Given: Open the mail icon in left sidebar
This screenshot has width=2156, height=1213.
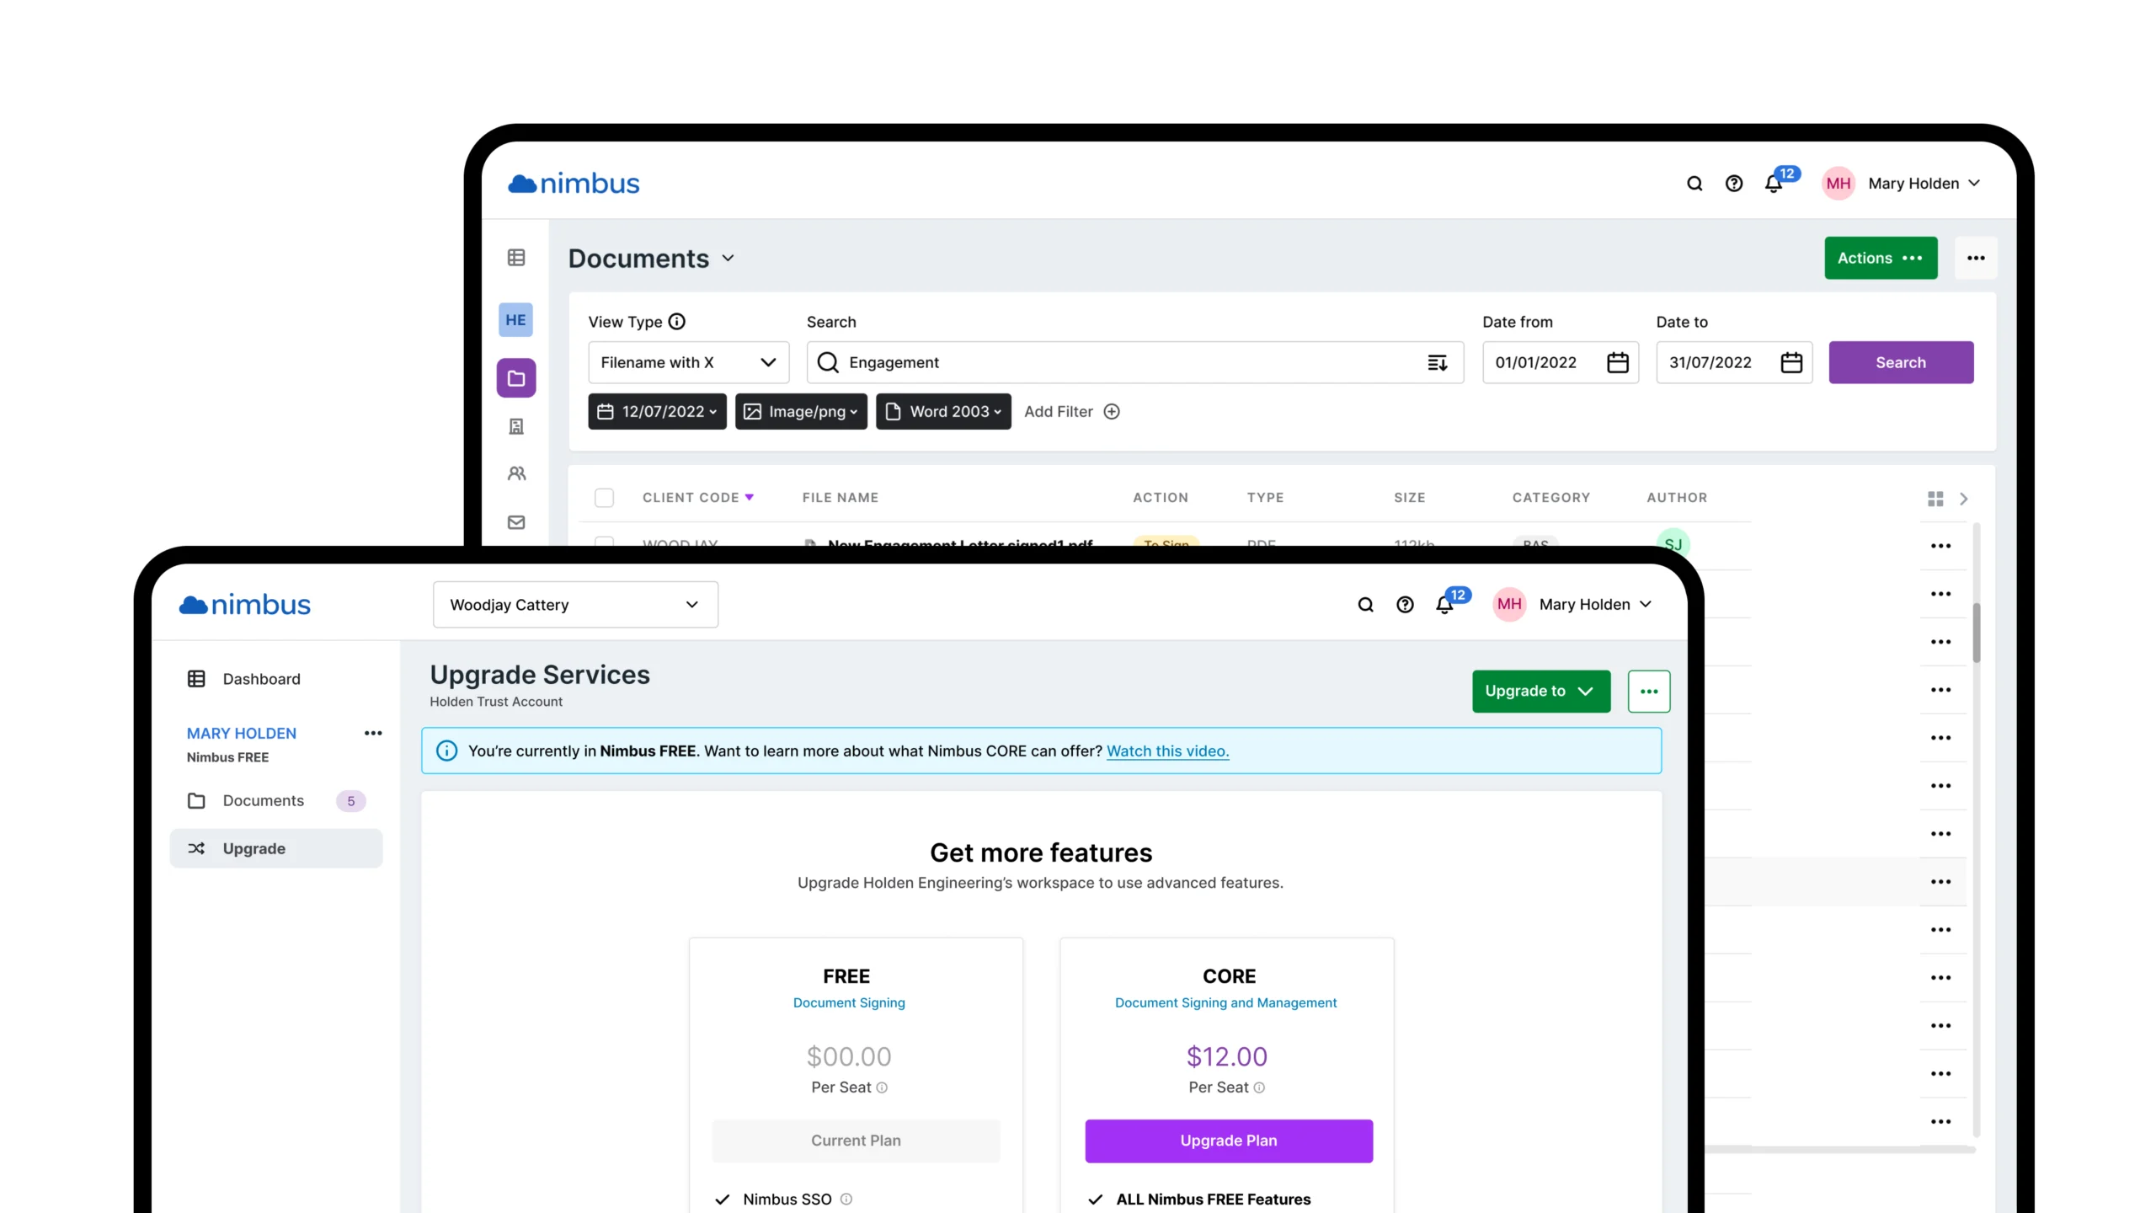Looking at the screenshot, I should point(516,522).
